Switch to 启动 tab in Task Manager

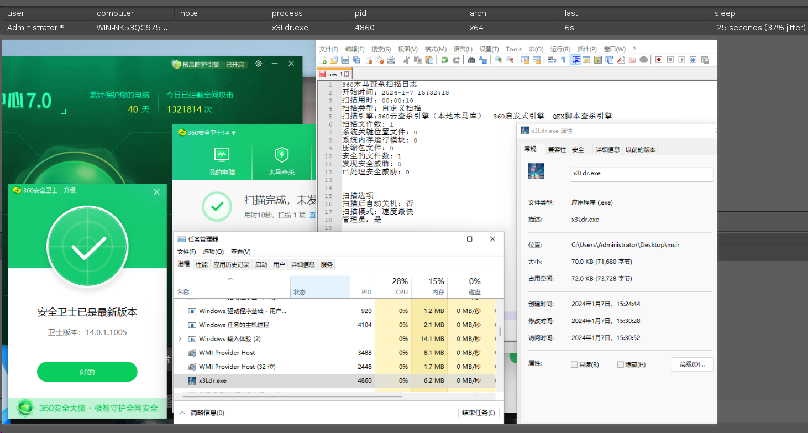[x=261, y=264]
